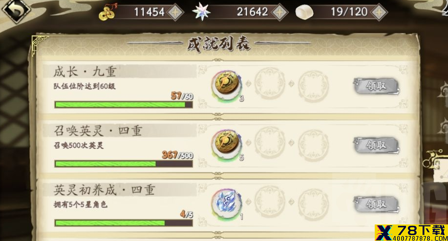Tap the white stamina bun icon
This screenshot has width=448, height=241.
(304, 12)
